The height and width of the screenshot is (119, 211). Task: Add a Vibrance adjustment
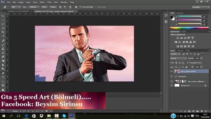click(x=193, y=38)
